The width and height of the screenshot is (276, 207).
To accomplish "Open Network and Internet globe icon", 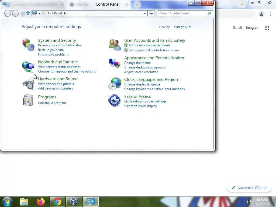I will (28, 67).
